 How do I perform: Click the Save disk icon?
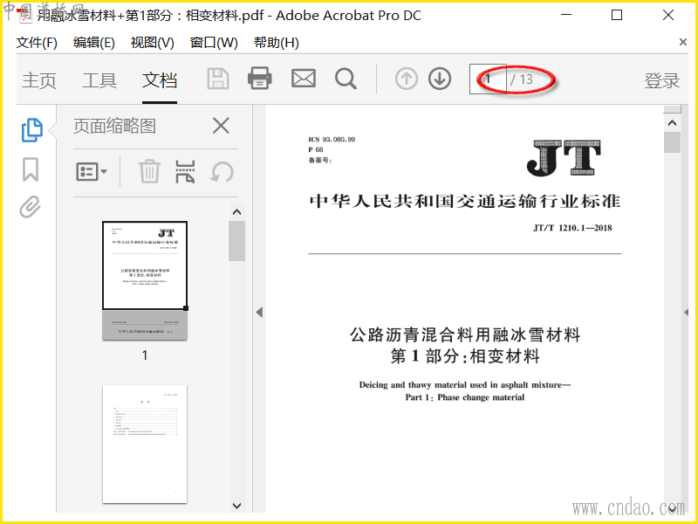[x=218, y=79]
